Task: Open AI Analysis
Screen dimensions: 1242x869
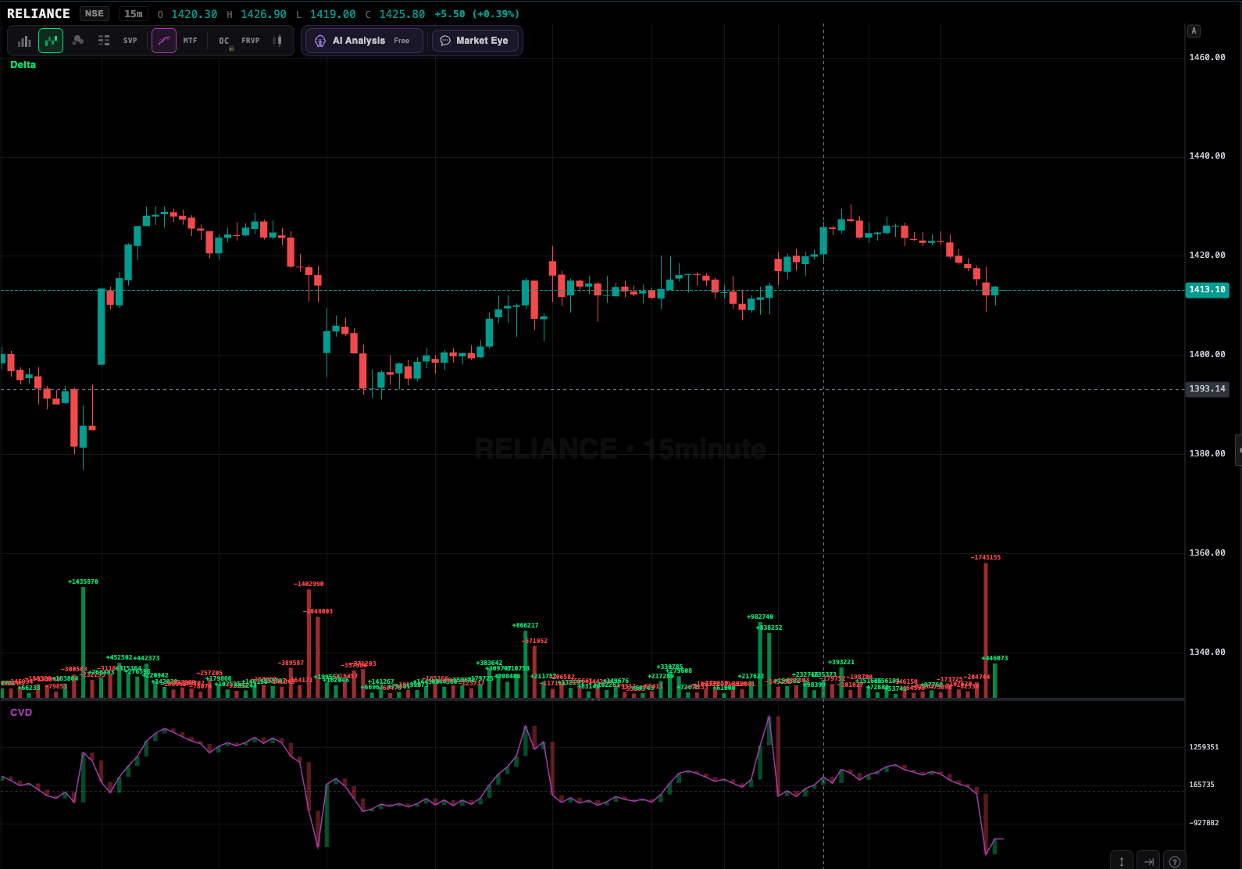Action: pyautogui.click(x=364, y=41)
